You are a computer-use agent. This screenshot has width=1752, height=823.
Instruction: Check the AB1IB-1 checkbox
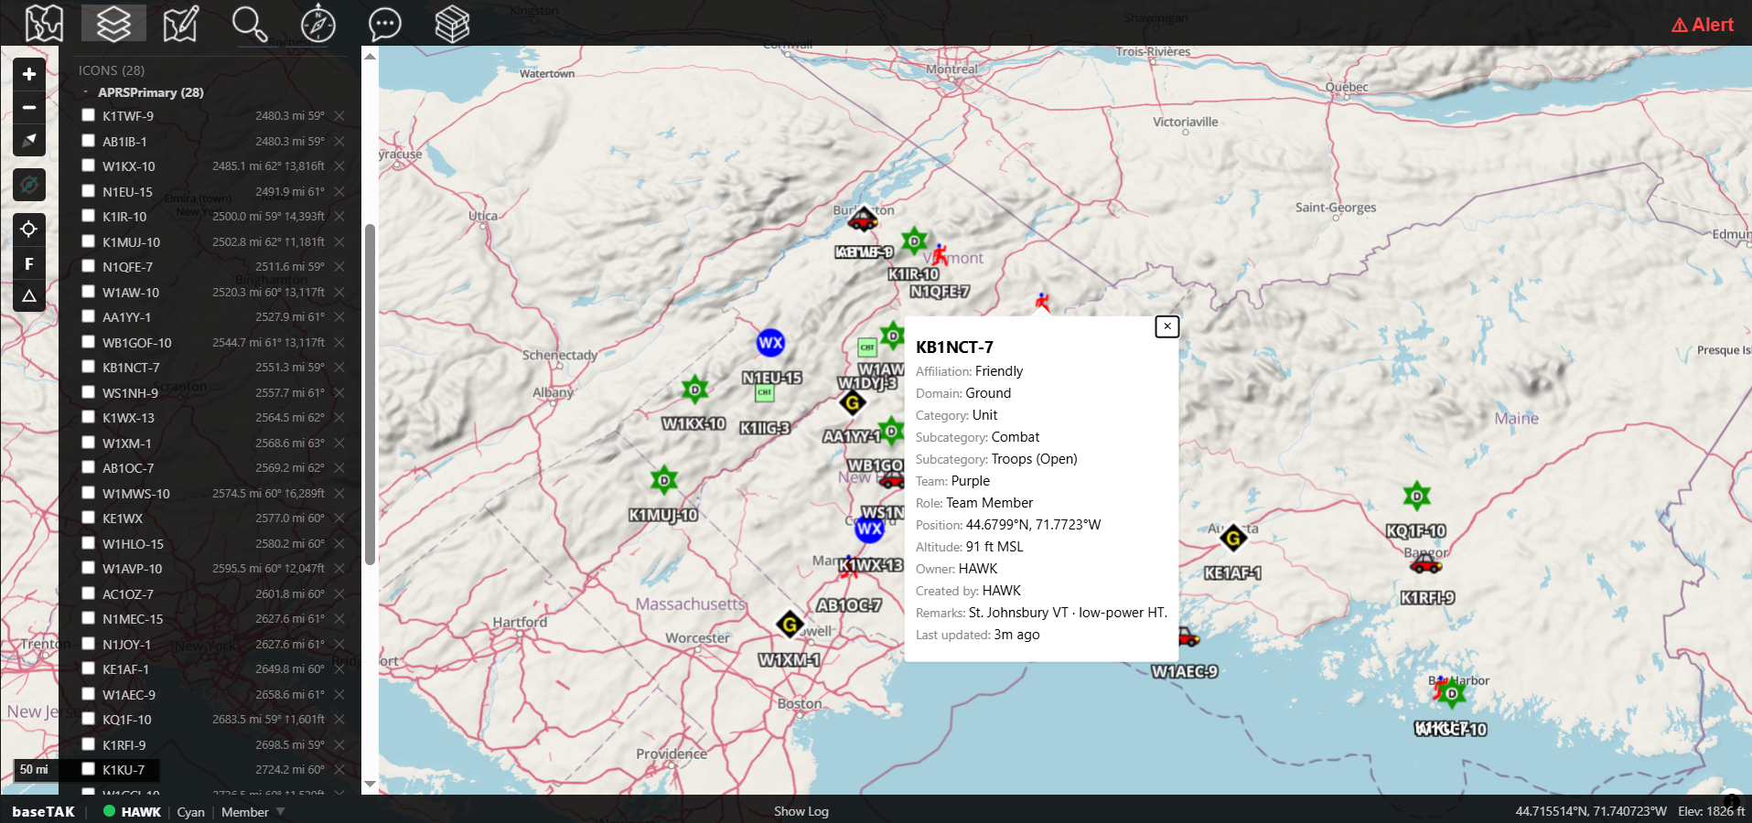tap(88, 141)
